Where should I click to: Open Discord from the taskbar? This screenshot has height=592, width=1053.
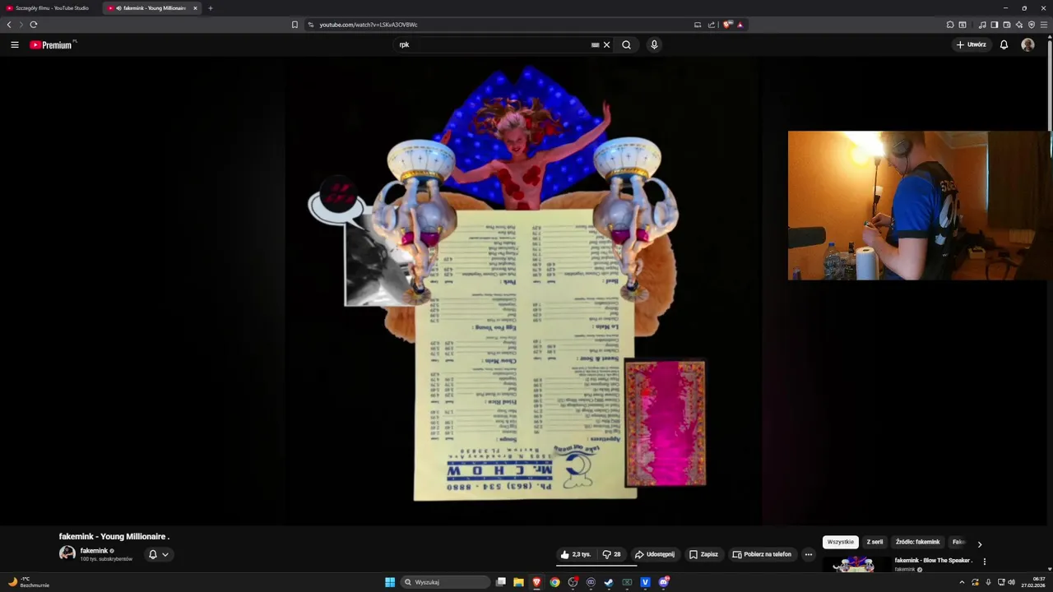point(663,582)
